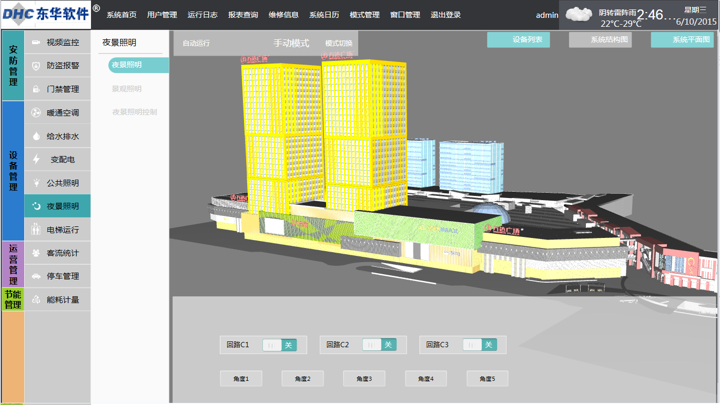The width and height of the screenshot is (720, 405).
Task: Switch on the 回路C3 circuit toggle
Action: point(480,345)
